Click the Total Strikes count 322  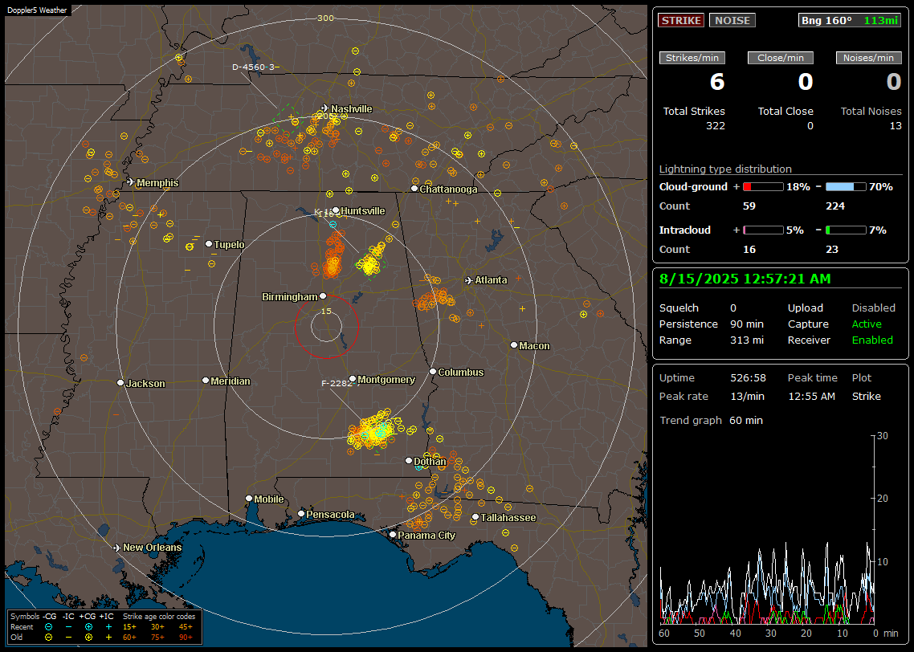point(716,126)
